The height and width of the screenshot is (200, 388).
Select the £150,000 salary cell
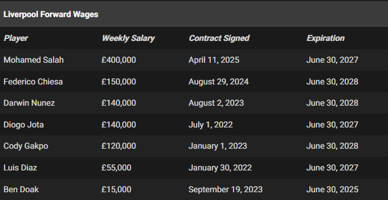click(x=119, y=82)
